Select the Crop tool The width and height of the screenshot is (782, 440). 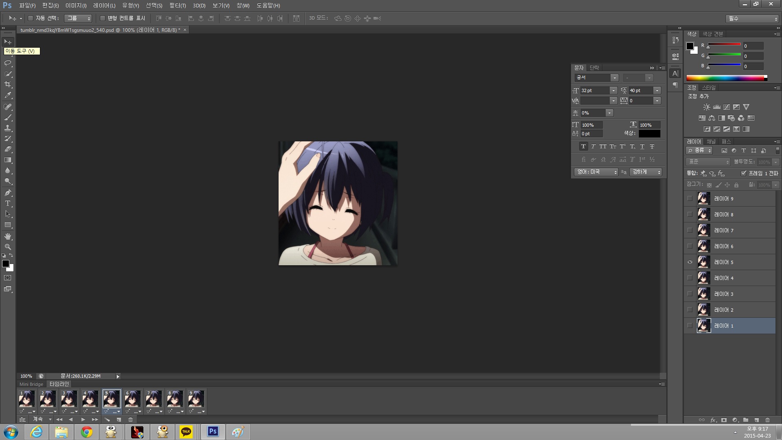click(8, 84)
